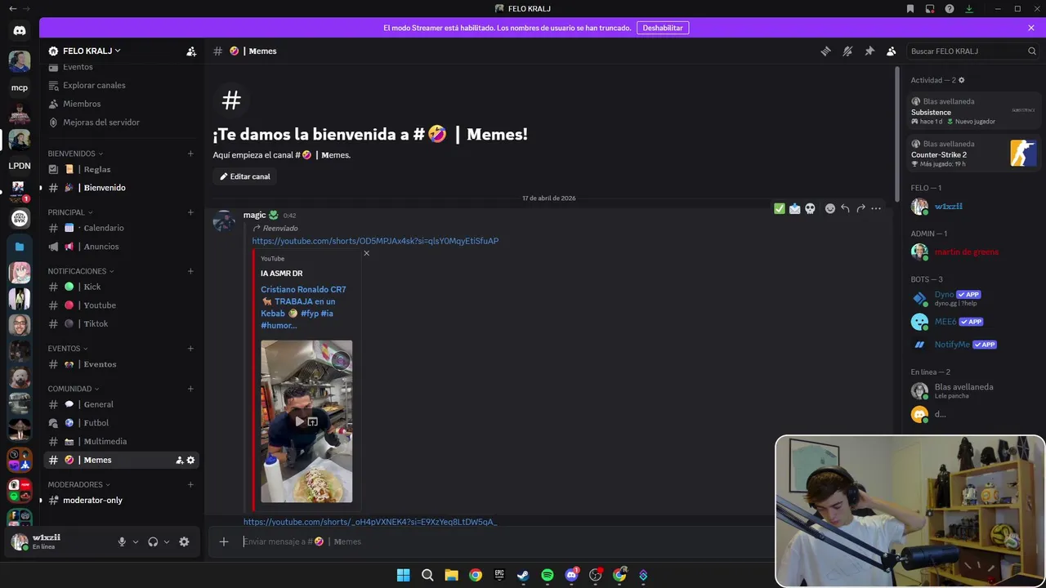Open add reaction emoji picker
Screen dimensions: 1046x588
[830, 208]
